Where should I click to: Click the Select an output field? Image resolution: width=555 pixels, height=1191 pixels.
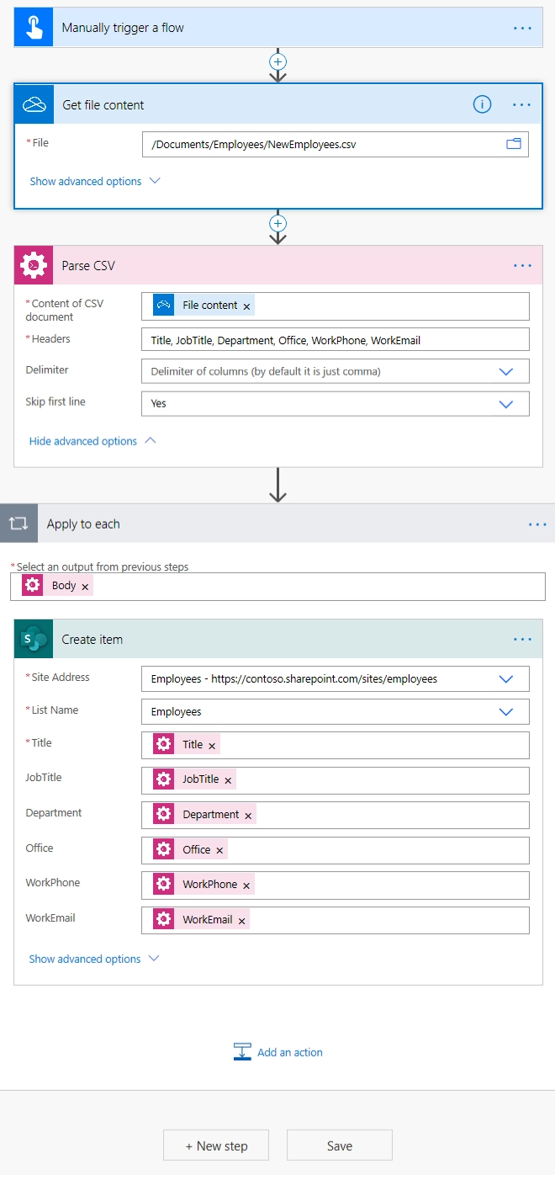point(277,587)
